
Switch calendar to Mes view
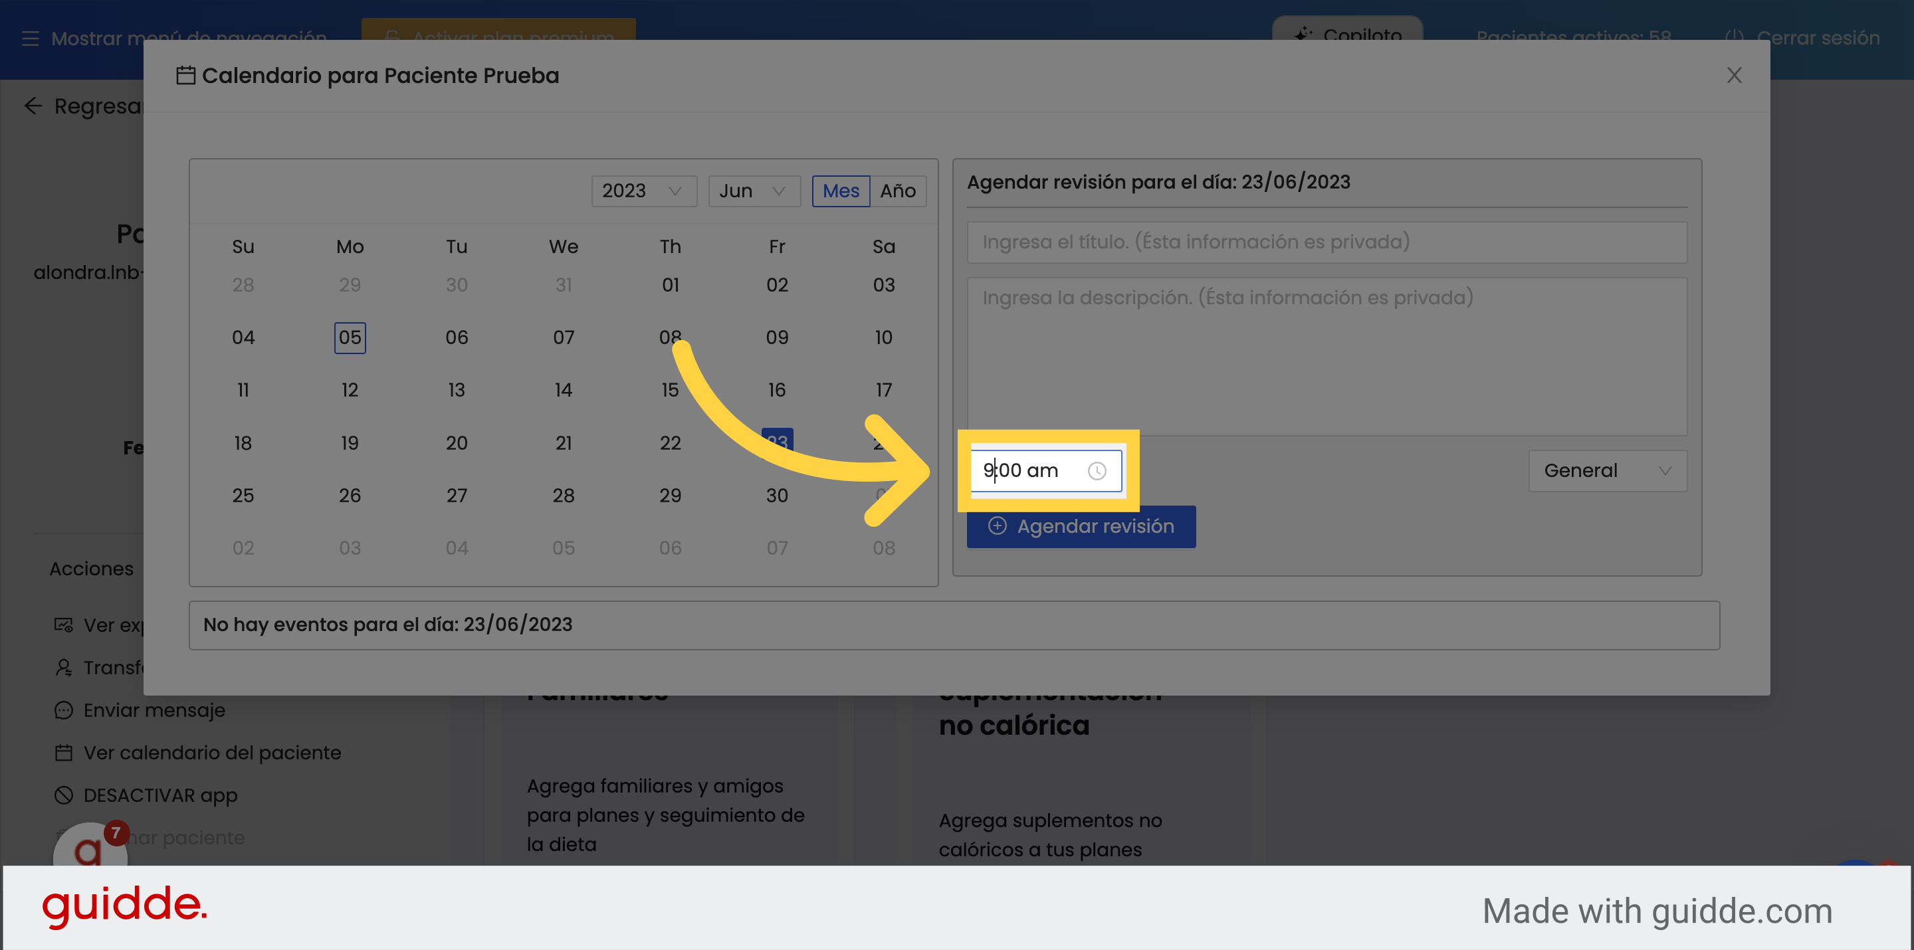840,191
